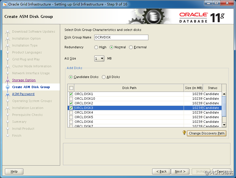Image resolution: width=236 pixels, height=178 pixels.
Task: Uncheck the ORCL:DISK3 checkbox
Action: pyautogui.click(x=71, y=108)
